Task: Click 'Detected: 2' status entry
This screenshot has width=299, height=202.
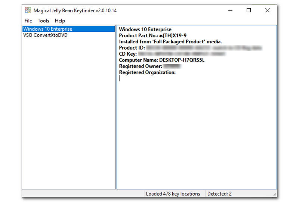Action: 219,194
